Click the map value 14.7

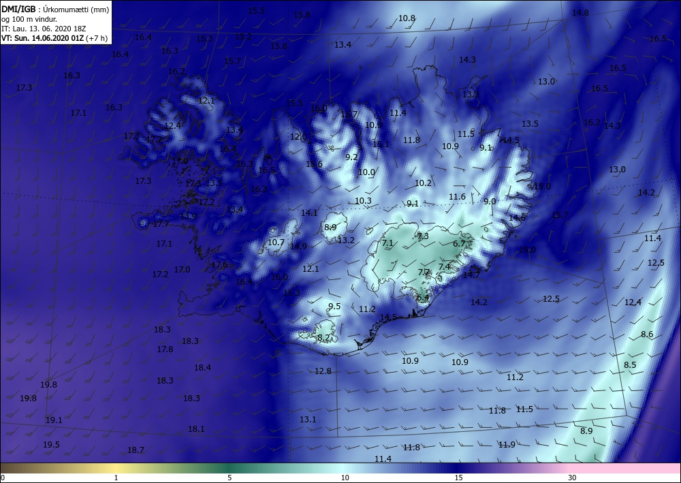point(471,275)
